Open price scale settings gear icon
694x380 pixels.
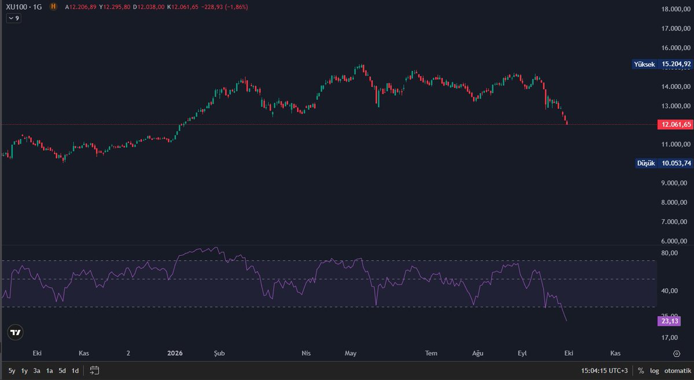coord(676,353)
